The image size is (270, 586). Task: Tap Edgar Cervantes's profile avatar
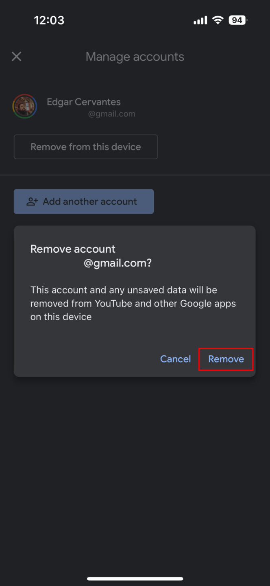25,106
